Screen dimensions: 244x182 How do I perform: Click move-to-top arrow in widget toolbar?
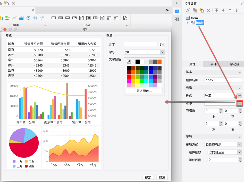coord(217,11)
